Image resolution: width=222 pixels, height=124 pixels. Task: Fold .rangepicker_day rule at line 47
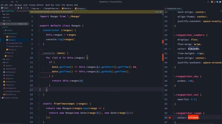click(x=173, y=76)
